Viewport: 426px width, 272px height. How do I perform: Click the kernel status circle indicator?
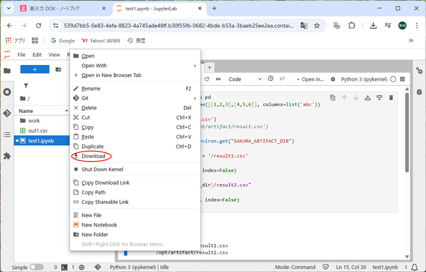coord(393,79)
